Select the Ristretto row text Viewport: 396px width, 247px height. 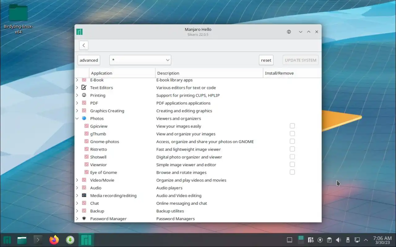click(x=98, y=149)
